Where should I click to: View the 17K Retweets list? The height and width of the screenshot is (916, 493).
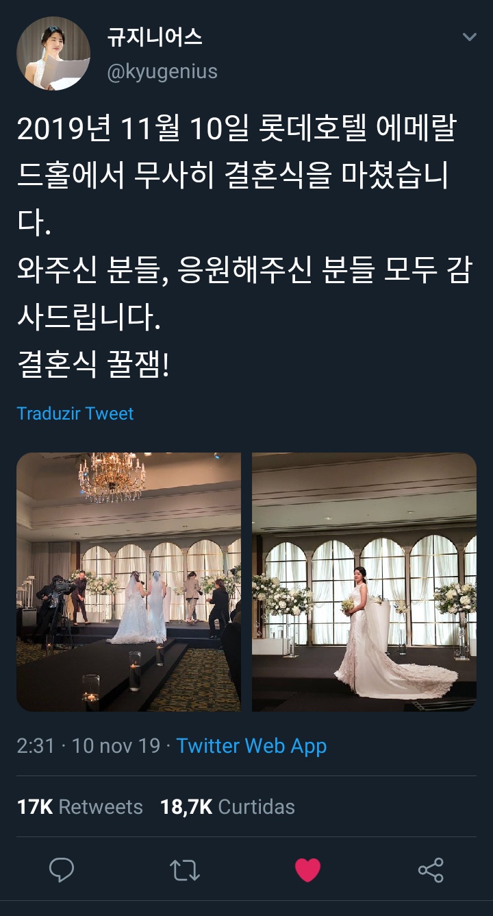pyautogui.click(x=79, y=807)
